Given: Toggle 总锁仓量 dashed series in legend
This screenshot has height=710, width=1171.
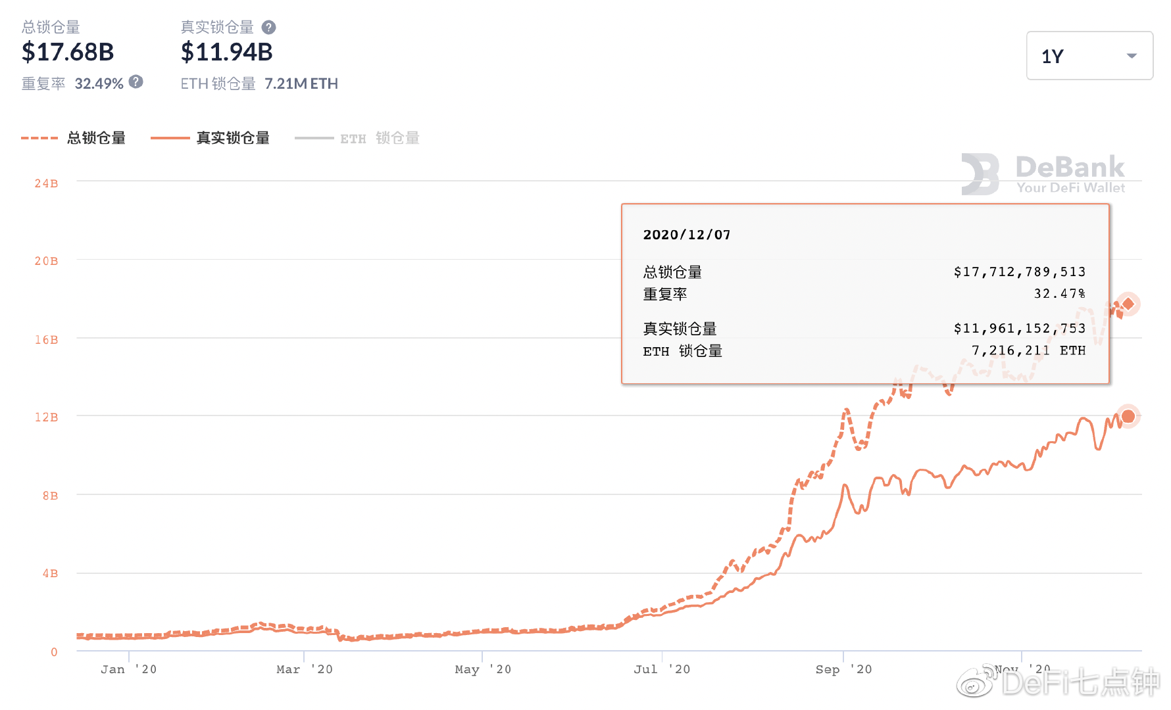Looking at the screenshot, I should pos(96,138).
